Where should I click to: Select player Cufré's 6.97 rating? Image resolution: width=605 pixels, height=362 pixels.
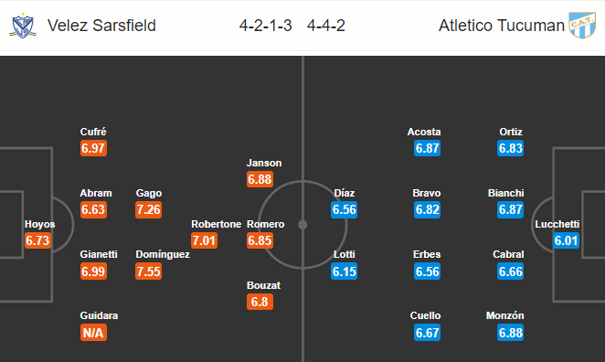[93, 148]
